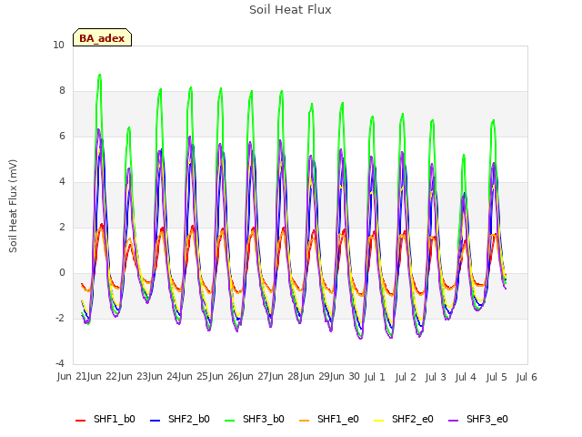Click the Jun 25 x-axis label
This screenshot has width=582, height=437.
pyautogui.click(x=193, y=376)
